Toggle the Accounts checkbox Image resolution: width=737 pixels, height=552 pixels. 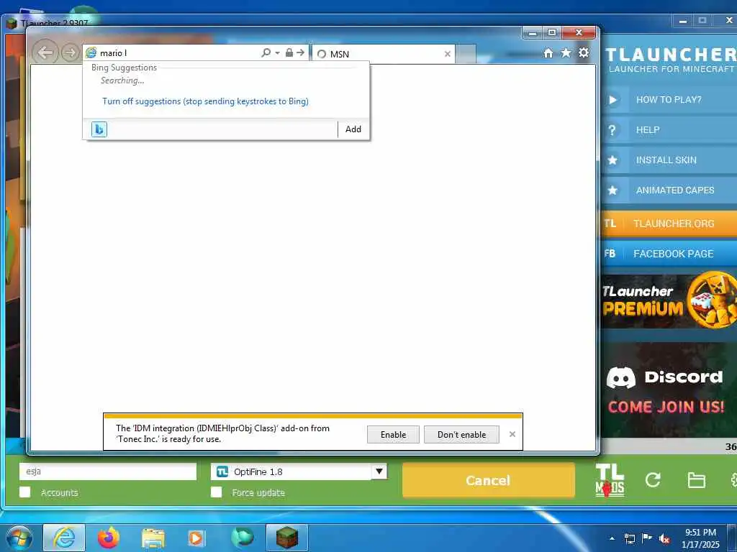[25, 492]
